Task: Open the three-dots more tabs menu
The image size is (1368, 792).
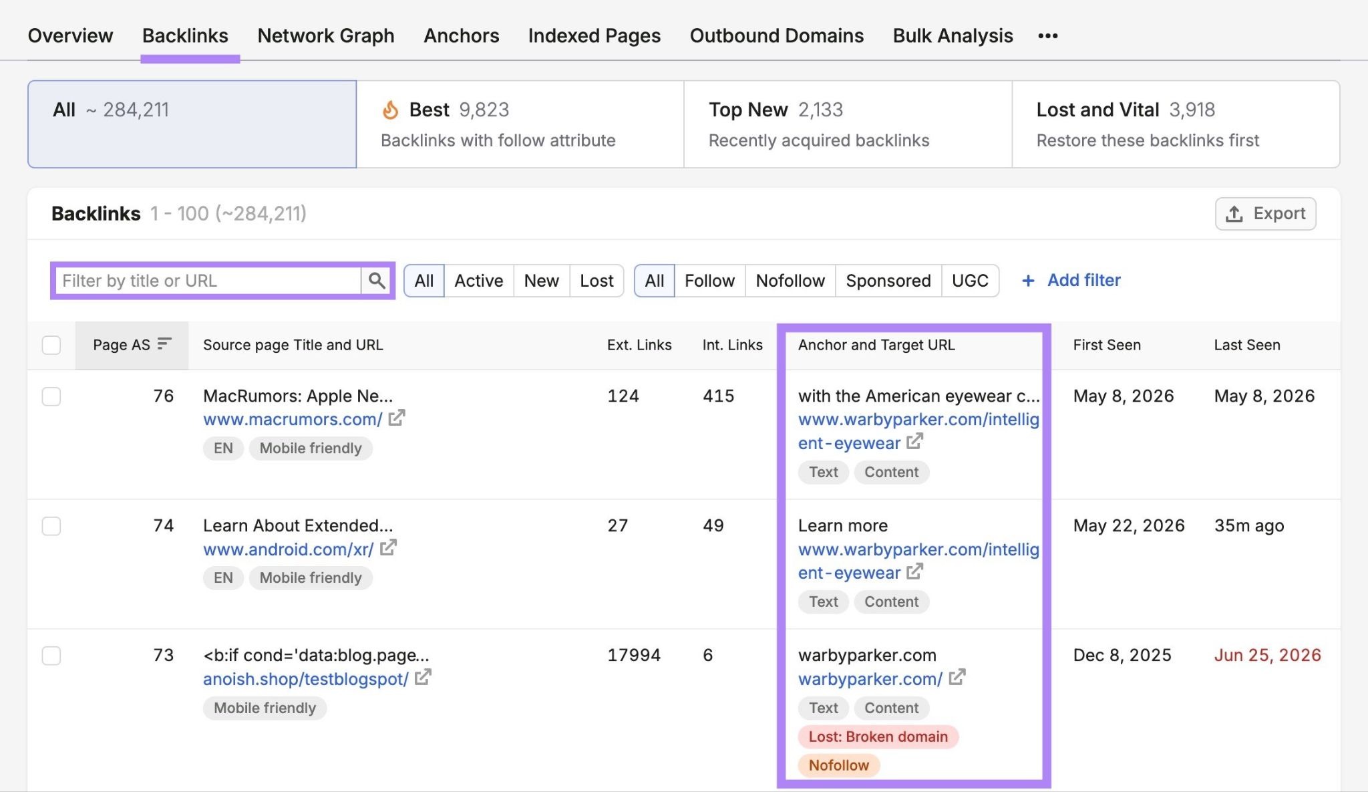Action: [x=1048, y=35]
